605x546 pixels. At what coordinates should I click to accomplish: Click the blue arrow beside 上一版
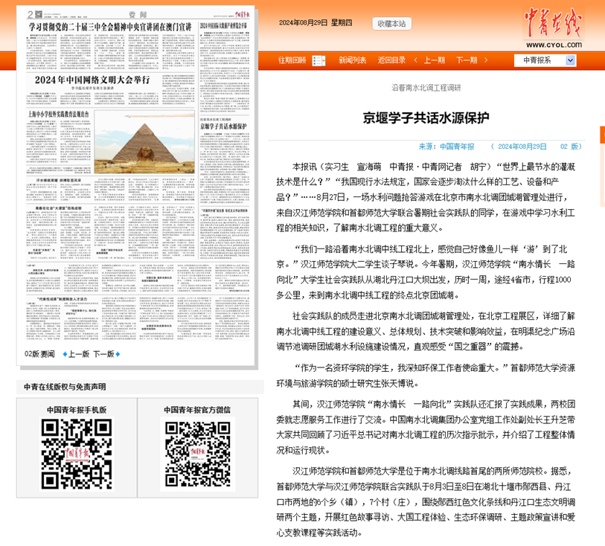tap(65, 354)
